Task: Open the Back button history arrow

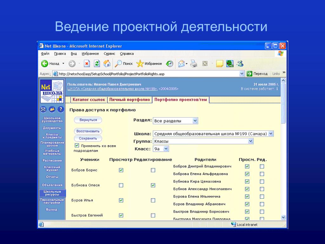Action: (63, 64)
